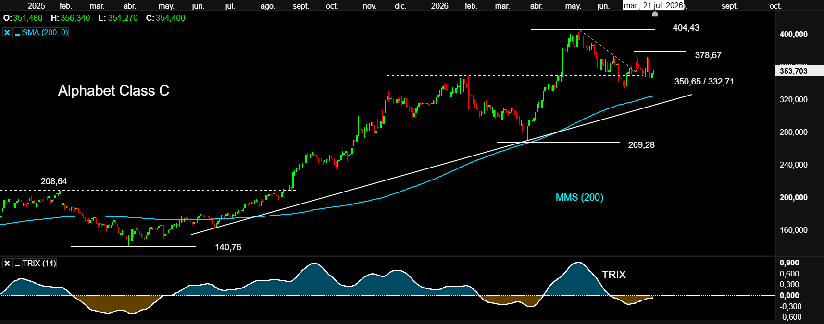Click the high value H: 356,340
This screenshot has width=824, height=324.
coord(70,18)
